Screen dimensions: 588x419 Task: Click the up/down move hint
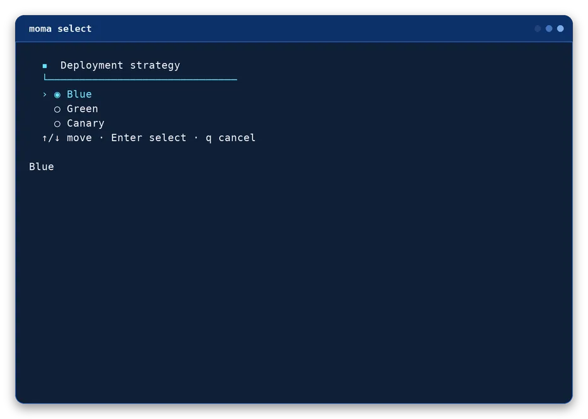67,138
